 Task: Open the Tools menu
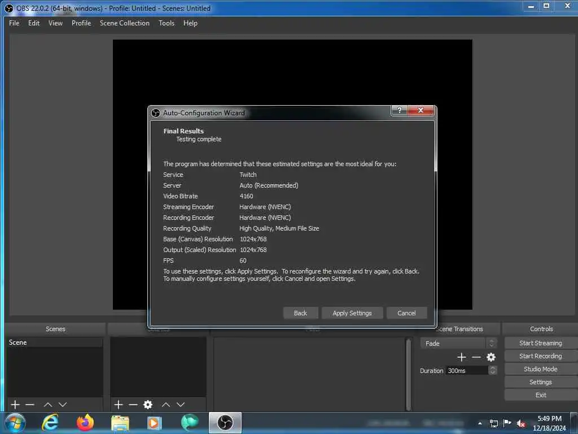[x=167, y=23]
